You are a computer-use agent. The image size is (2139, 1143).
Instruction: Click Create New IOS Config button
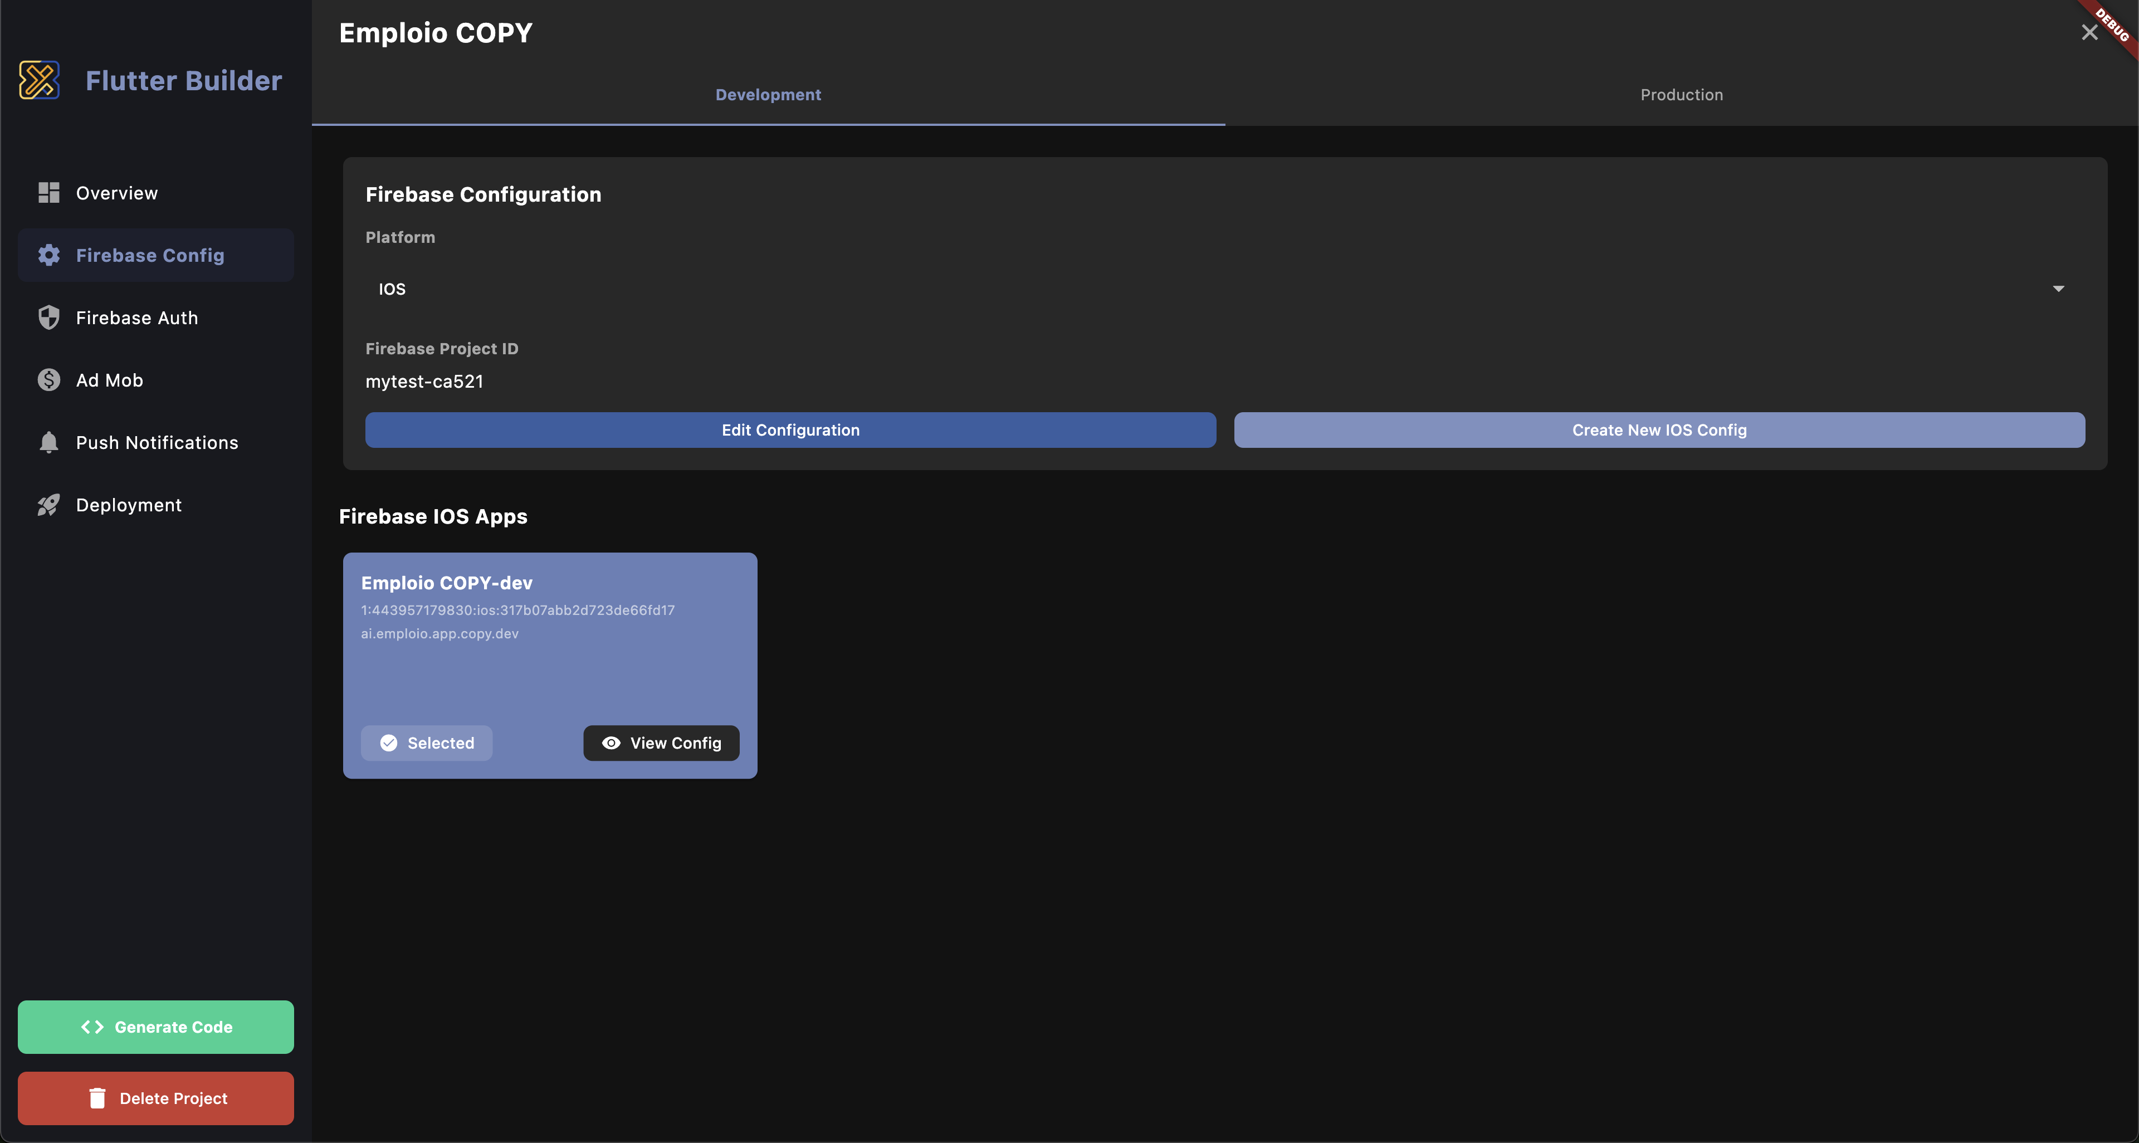coord(1659,430)
